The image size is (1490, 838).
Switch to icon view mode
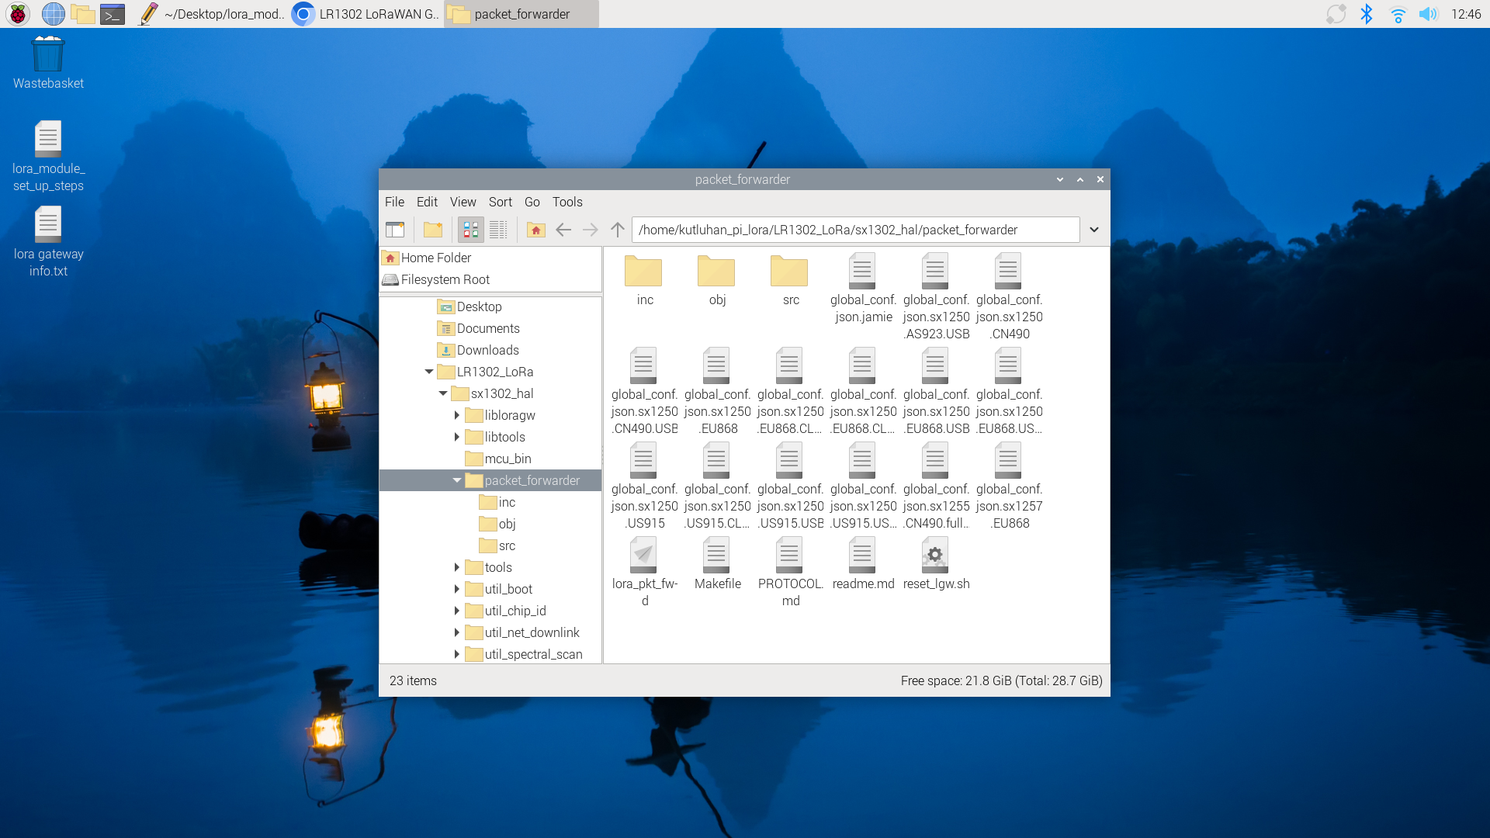coord(471,230)
